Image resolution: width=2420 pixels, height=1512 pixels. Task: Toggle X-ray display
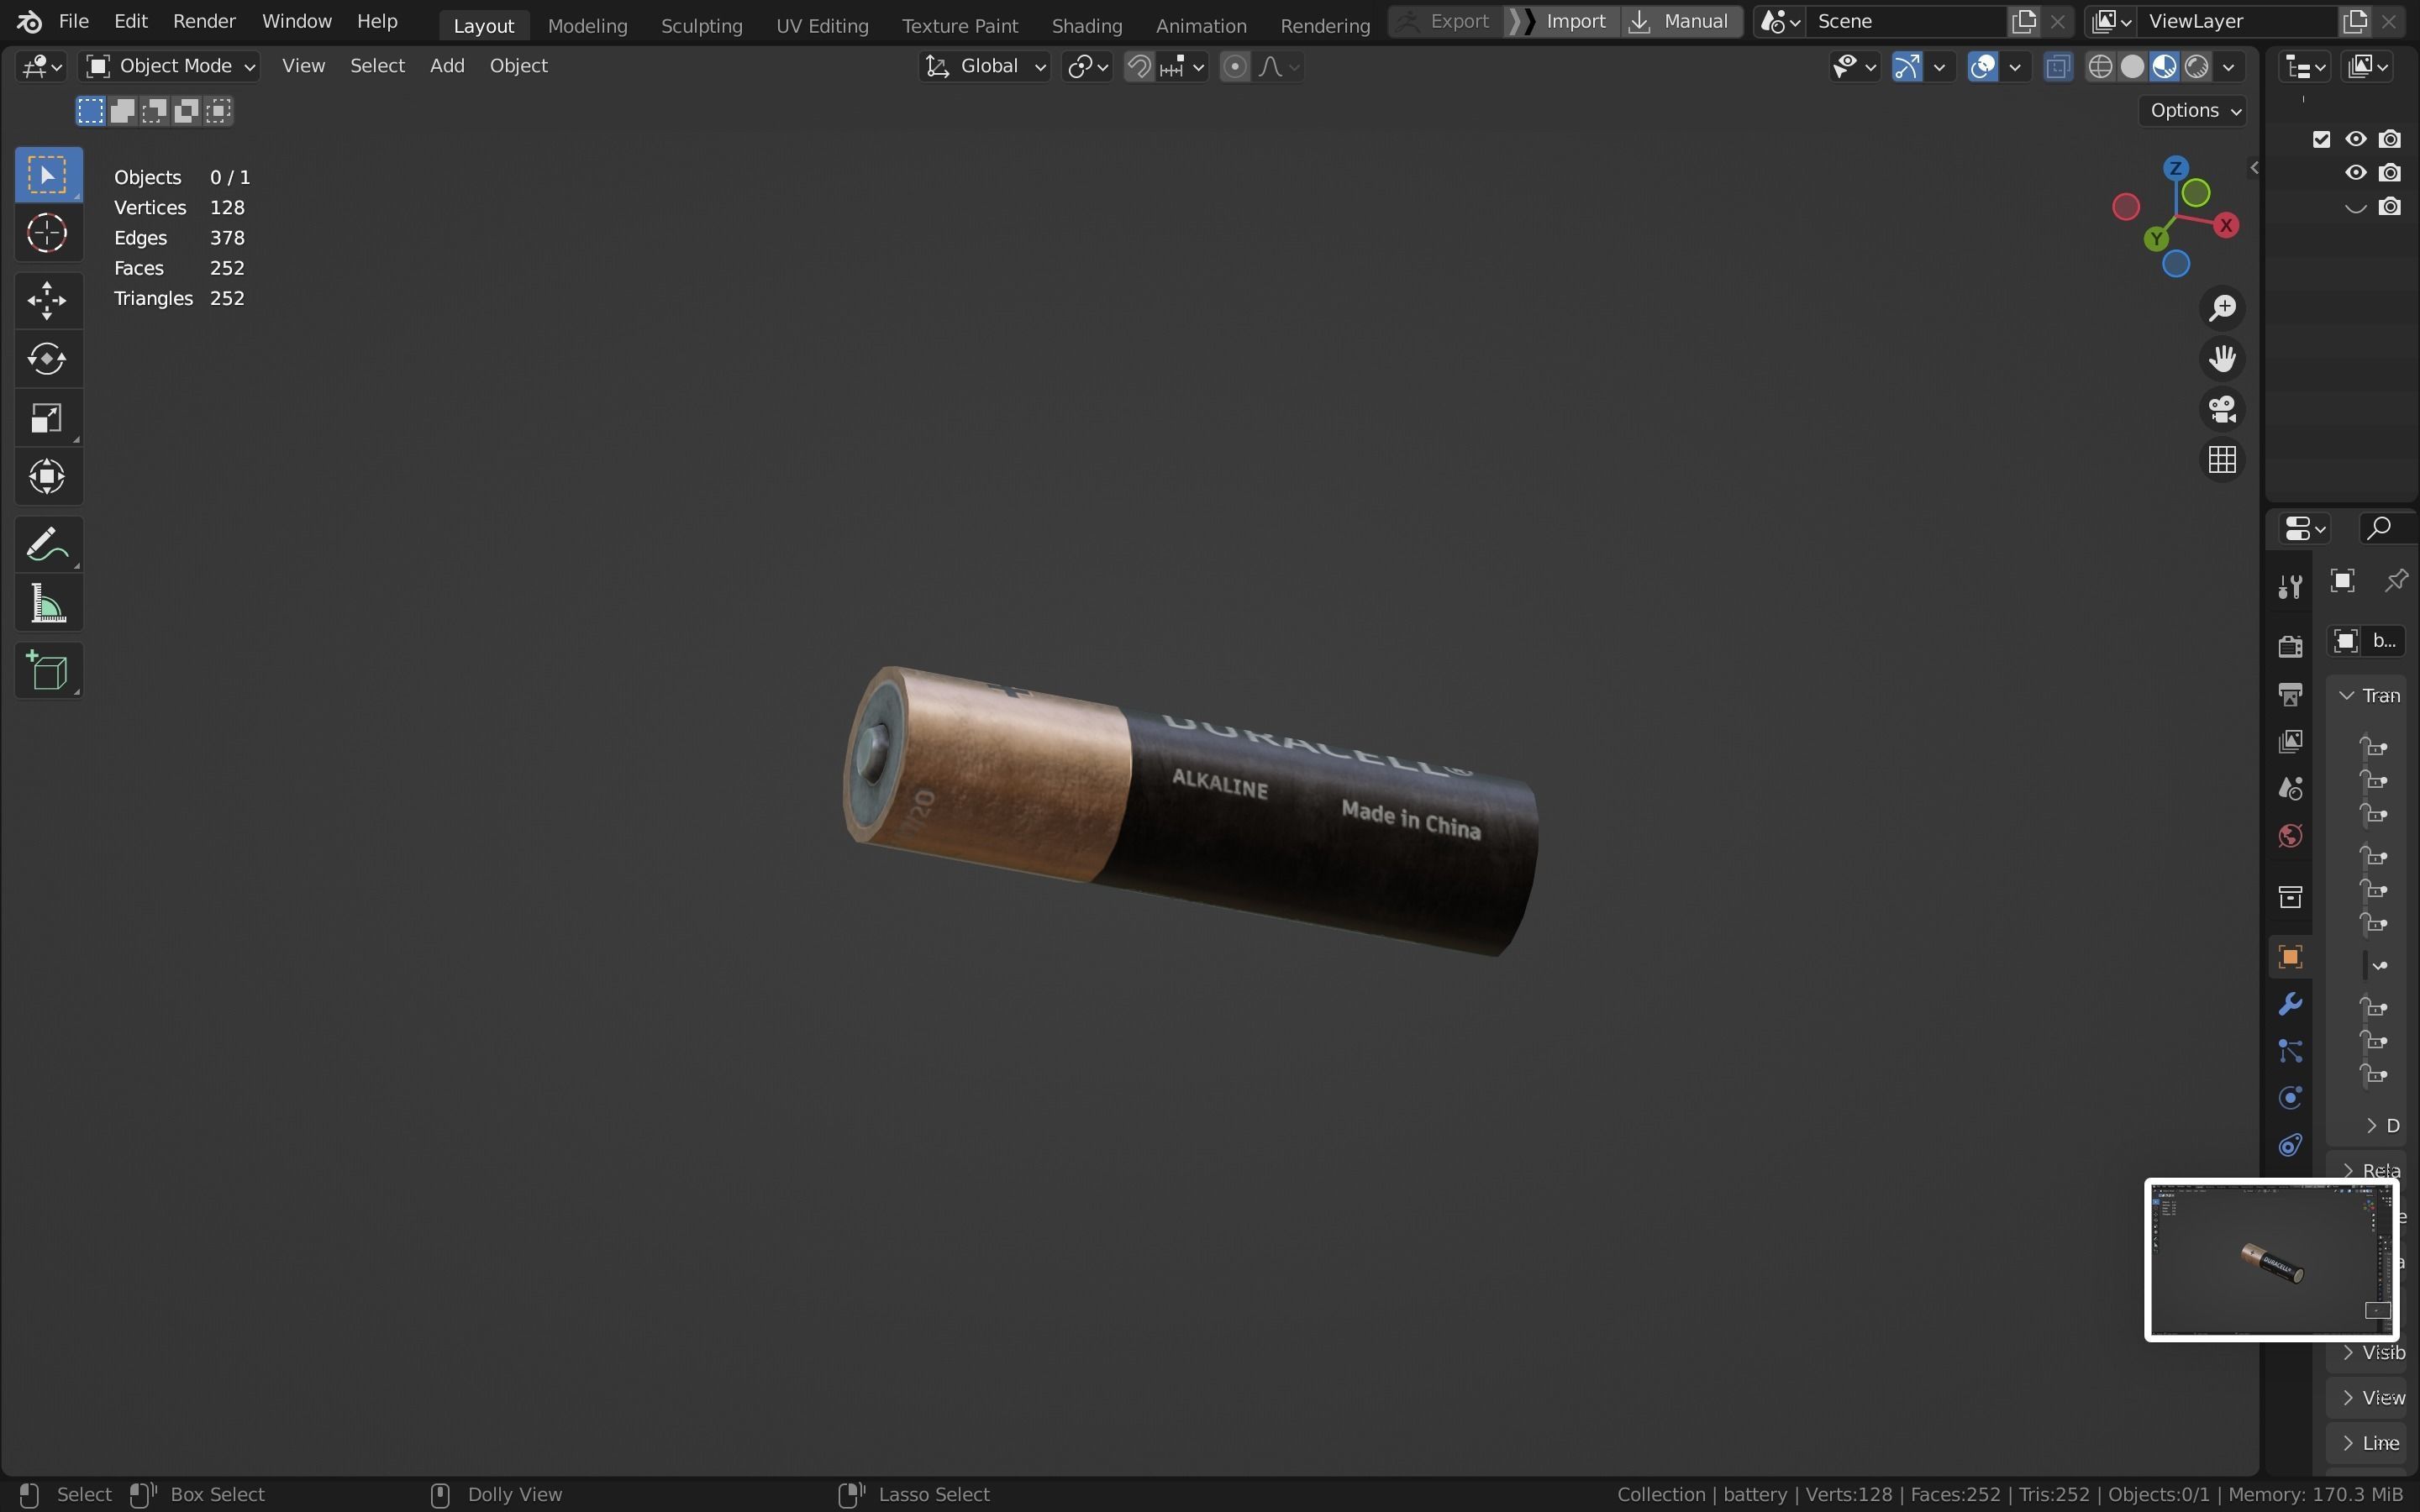[x=2058, y=67]
